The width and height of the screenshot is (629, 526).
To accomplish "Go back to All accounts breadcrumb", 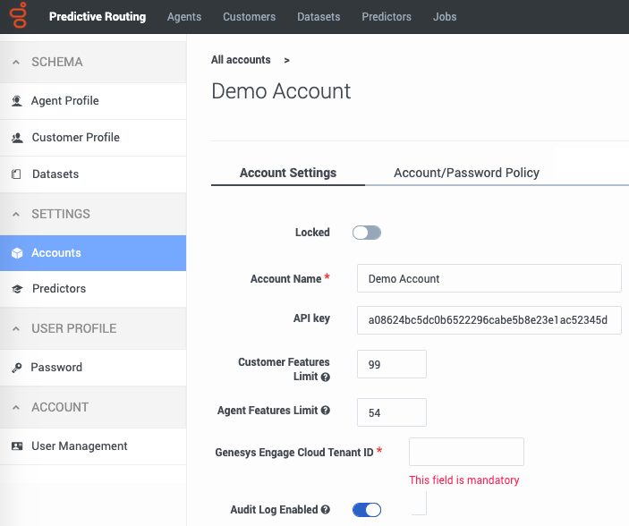I will tap(241, 60).
